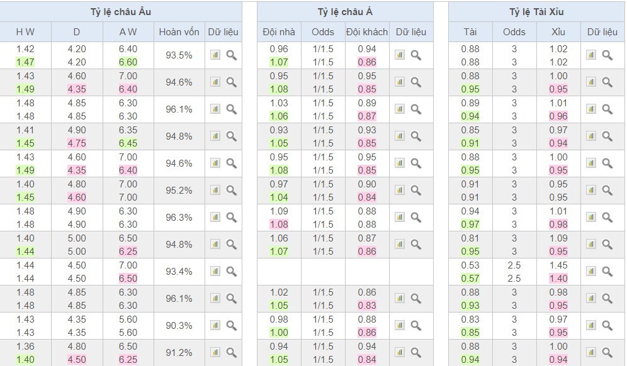Select the Tỷ lệ châu Á table header
Image resolution: width=627 pixels, height=366 pixels.
[x=345, y=12]
